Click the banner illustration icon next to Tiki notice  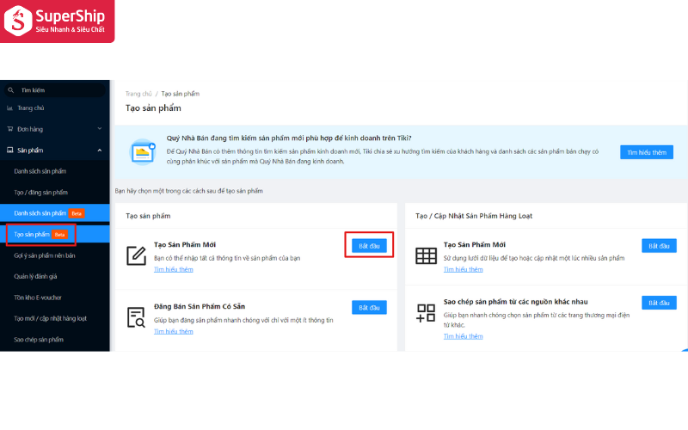[x=142, y=151]
